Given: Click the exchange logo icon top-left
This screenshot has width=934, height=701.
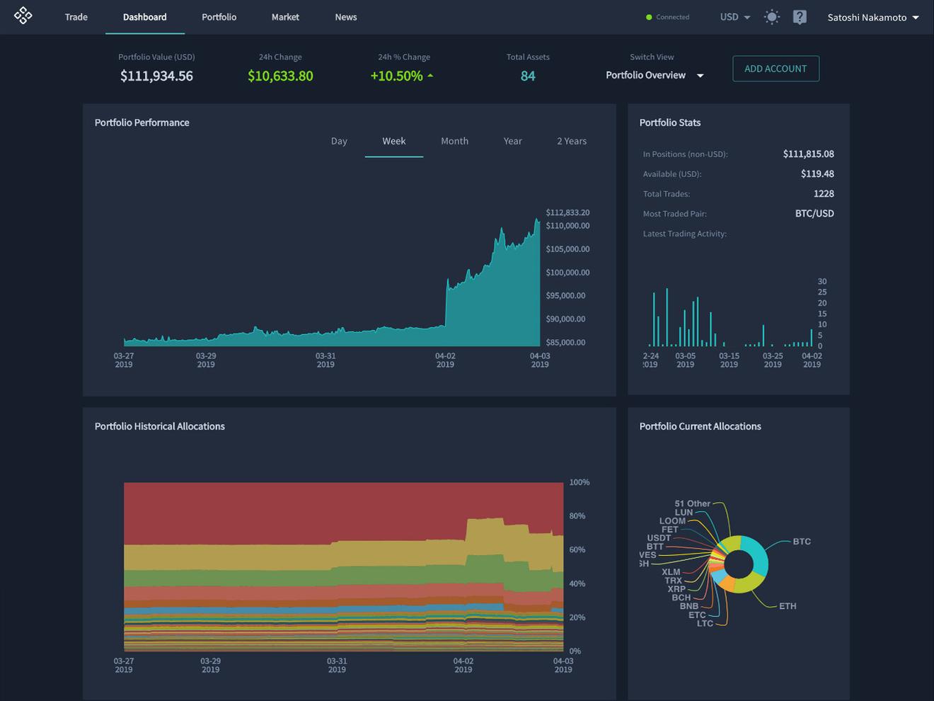Looking at the screenshot, I should [x=23, y=15].
